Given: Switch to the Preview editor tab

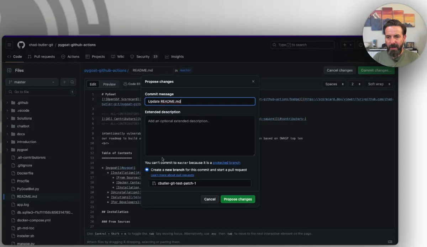Looking at the screenshot, I should 109,84.
